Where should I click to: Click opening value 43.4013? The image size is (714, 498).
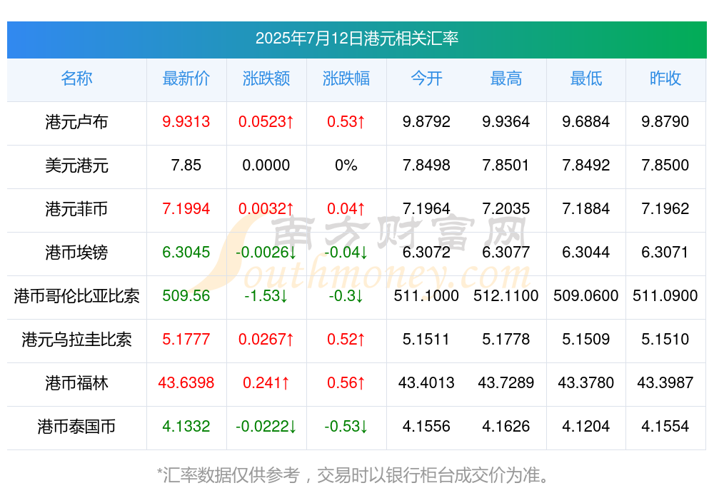426,383
